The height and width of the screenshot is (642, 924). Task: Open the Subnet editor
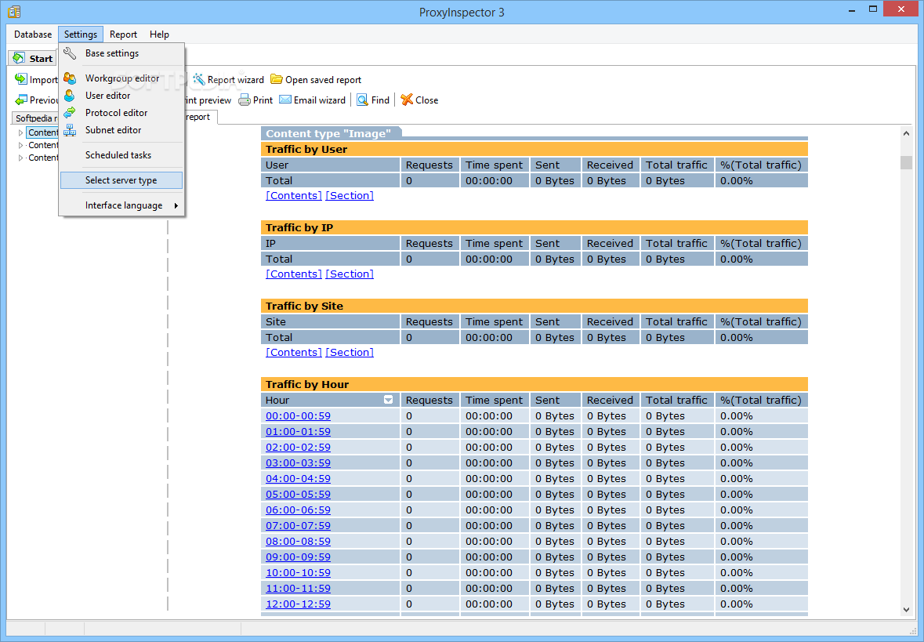click(113, 130)
